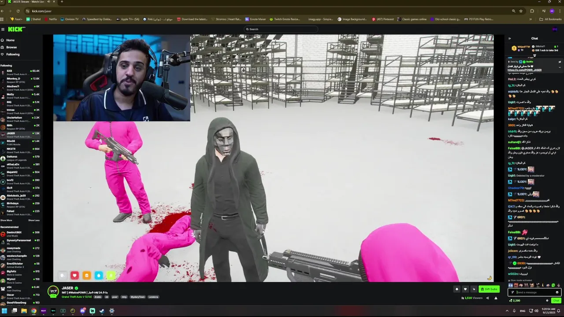Image resolution: width=564 pixels, height=317 pixels.
Task: Click orange emote overlay on video
Action: 86,275
